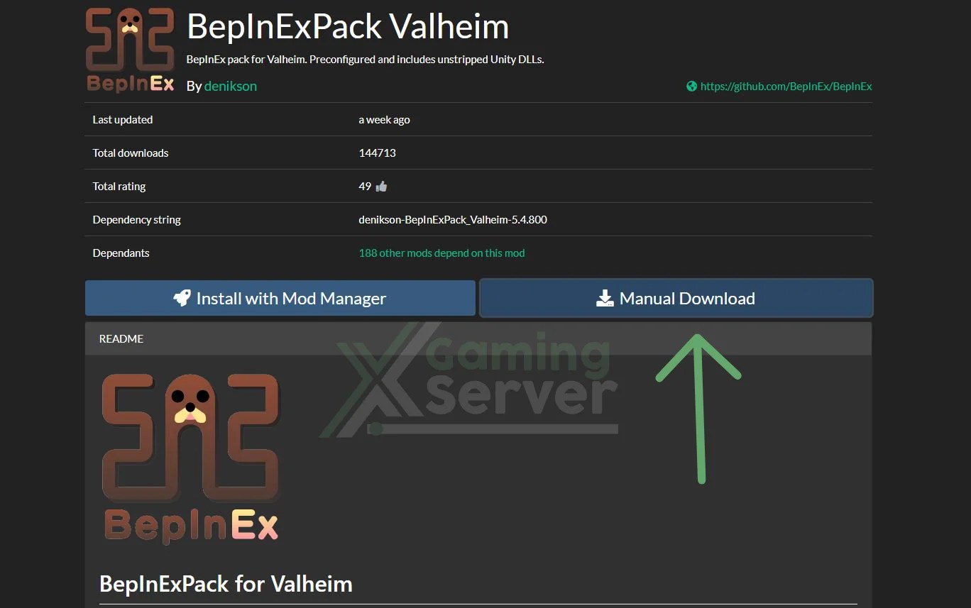Open the author denikson's profile link
Screen dimensions: 971x608
(231, 87)
